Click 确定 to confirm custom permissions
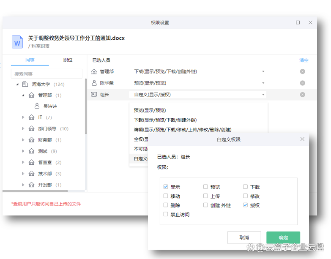This screenshot has width=331, height=259. coord(283,237)
